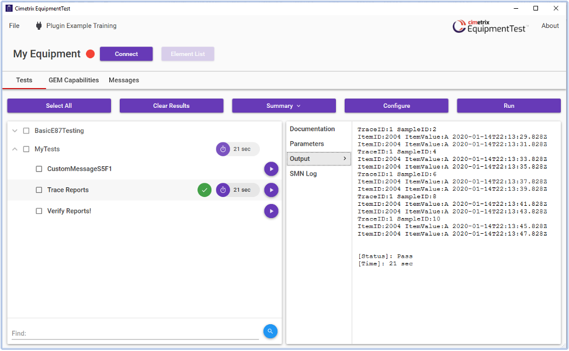This screenshot has height=351, width=569.
Task: Click the TraceID:1 SampleID:8 output line
Action: pos(397,196)
